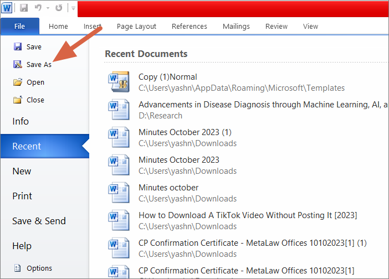The width and height of the screenshot is (389, 279).
Task: Click the Save icon in Backstage menu
Action: coord(18,46)
